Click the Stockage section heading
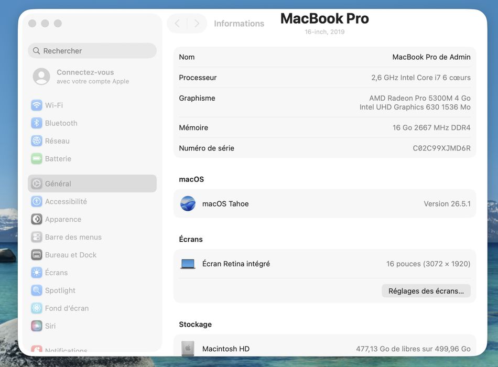498x367 pixels. (196, 325)
